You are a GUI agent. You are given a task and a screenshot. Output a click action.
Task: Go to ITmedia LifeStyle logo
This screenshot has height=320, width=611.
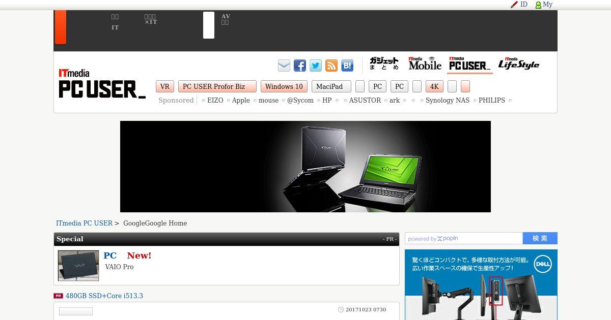(518, 63)
